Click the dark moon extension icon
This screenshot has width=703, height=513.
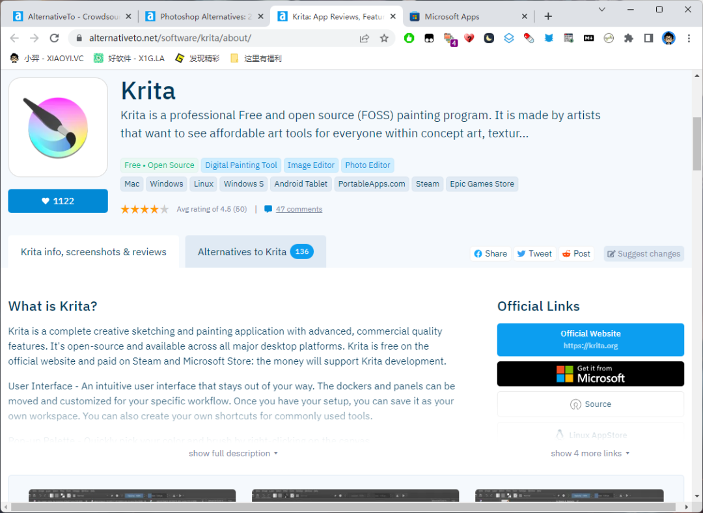[x=489, y=38]
